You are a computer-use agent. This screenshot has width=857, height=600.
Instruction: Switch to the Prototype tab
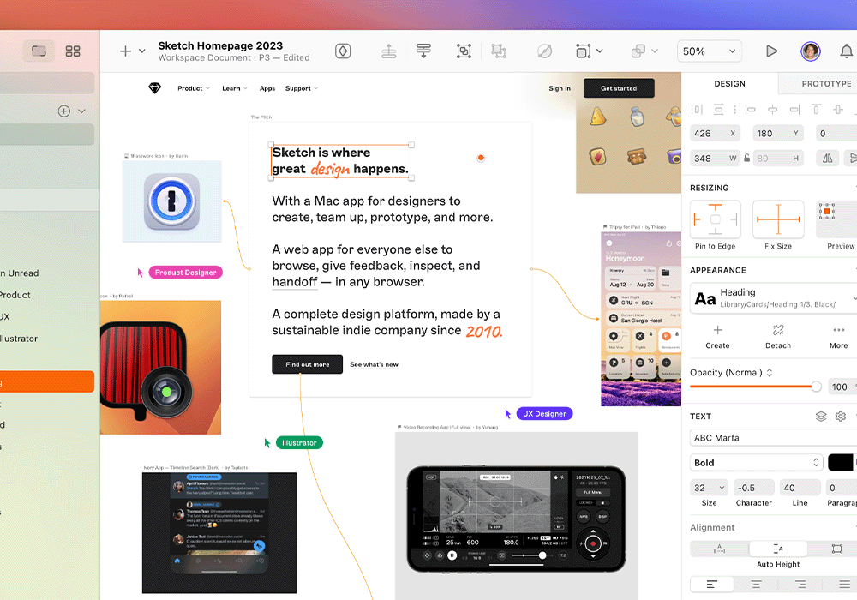(x=826, y=84)
